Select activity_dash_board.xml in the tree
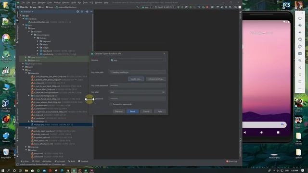The image size is (308, 173). pyautogui.click(x=44, y=131)
